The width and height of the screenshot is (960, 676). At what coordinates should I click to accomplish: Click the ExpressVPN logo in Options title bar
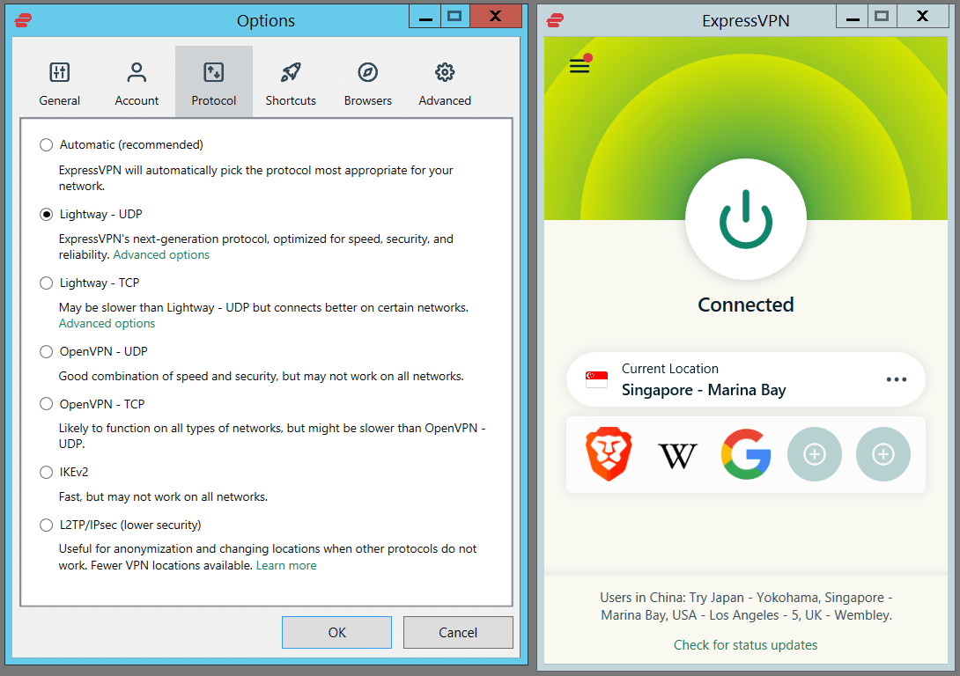tap(23, 20)
